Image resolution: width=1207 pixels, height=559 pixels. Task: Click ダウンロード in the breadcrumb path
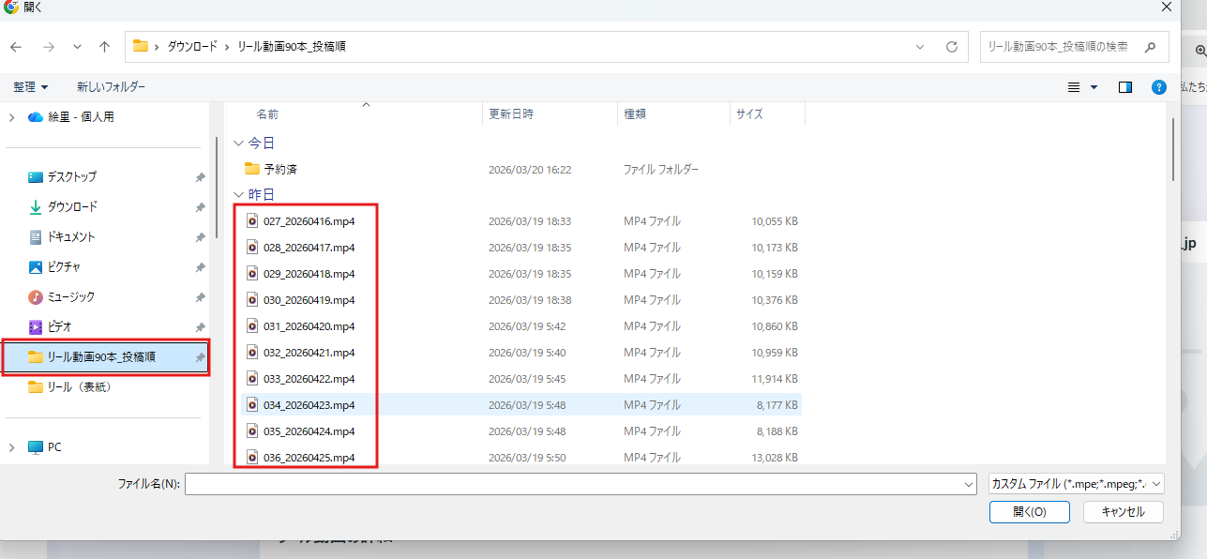(193, 46)
